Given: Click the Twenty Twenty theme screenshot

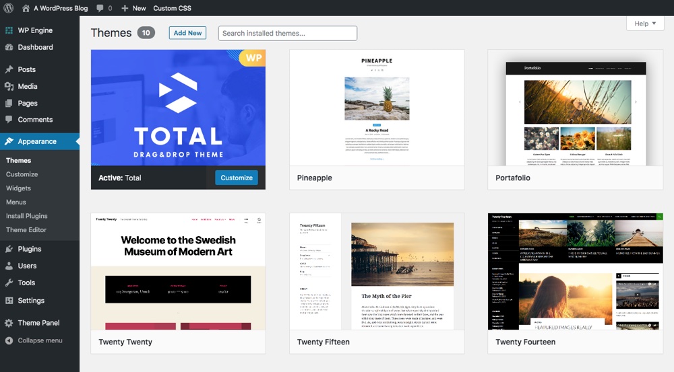Looking at the screenshot, I should tap(178, 272).
